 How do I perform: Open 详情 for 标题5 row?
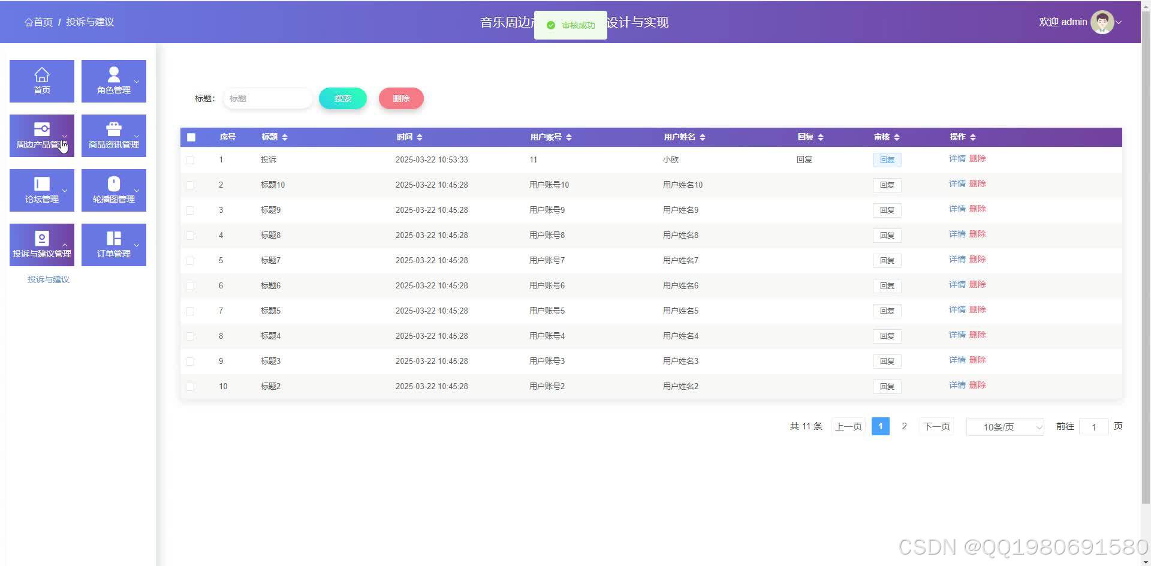coord(957,310)
